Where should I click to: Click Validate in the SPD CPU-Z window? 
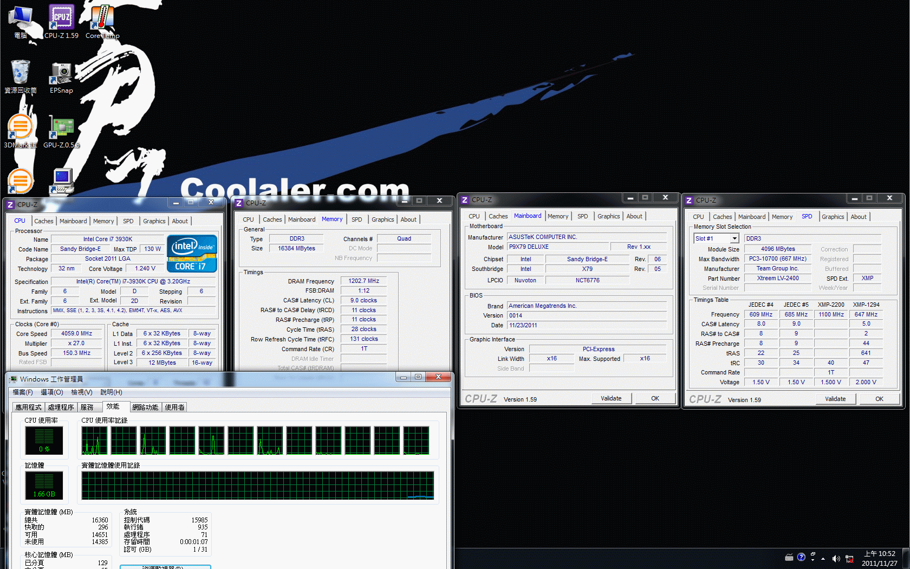tap(835, 399)
